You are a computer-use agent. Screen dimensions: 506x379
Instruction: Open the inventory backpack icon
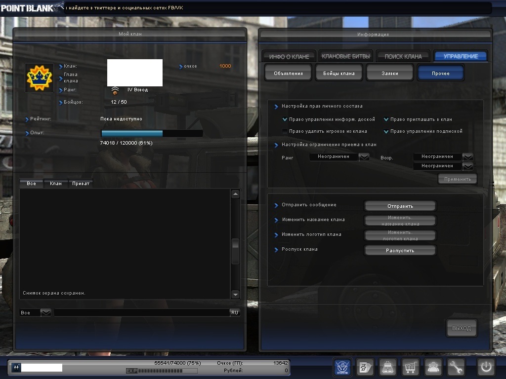click(x=387, y=367)
